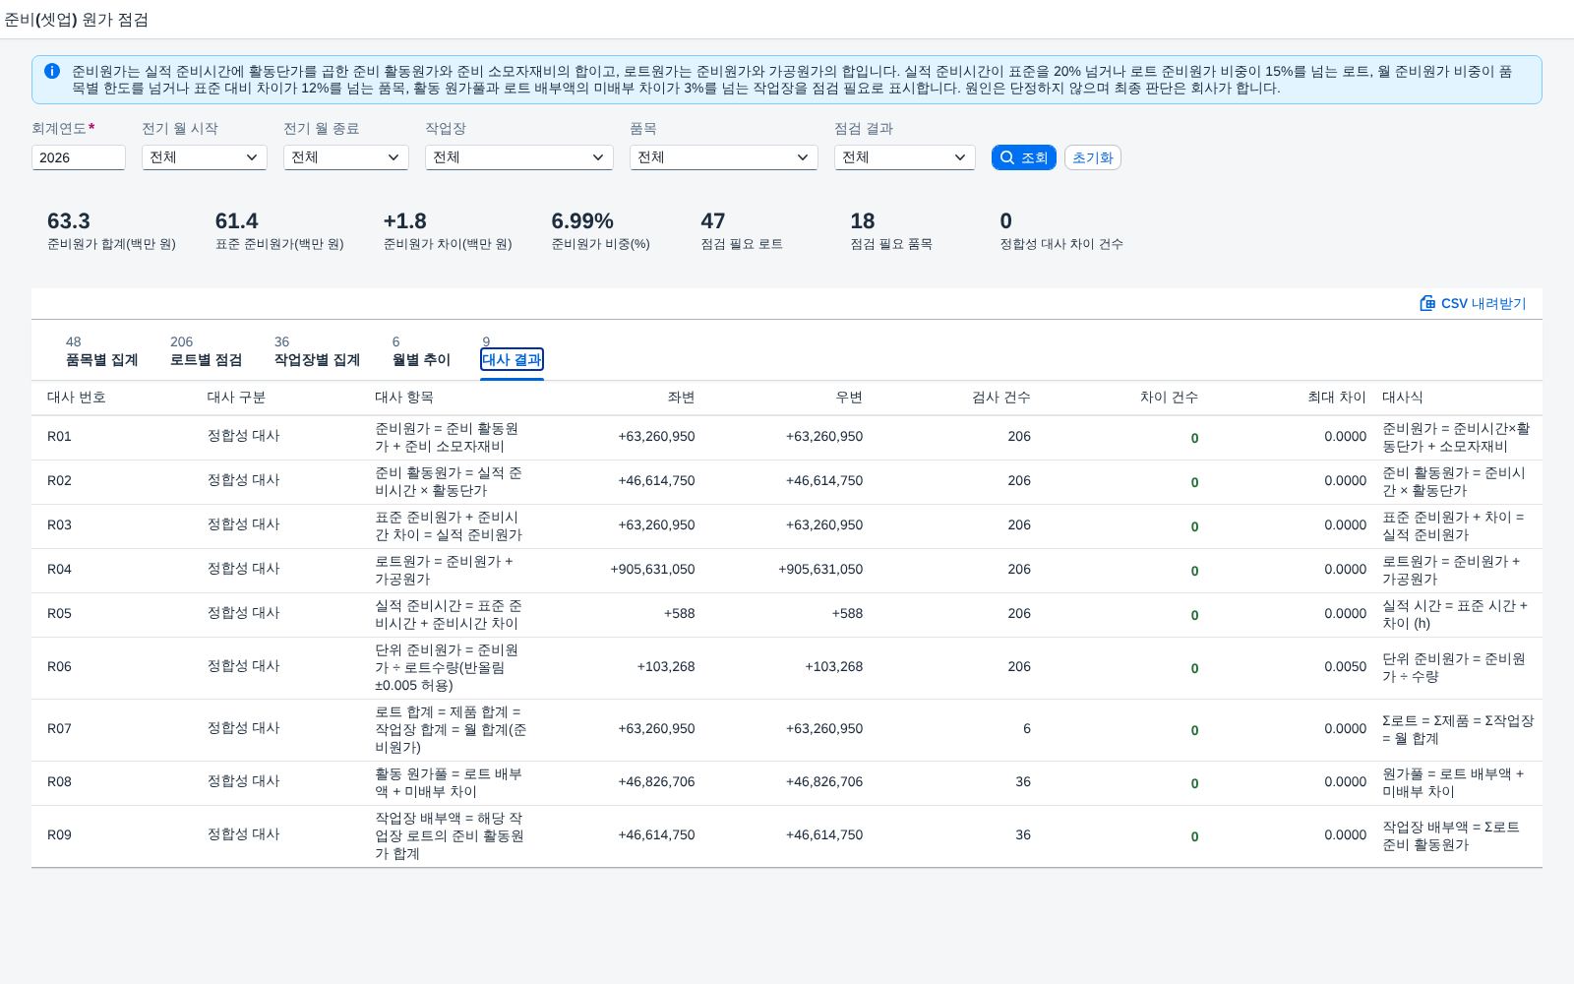
Task: Click the +905,631,050 좌변 value in R04
Action: coord(652,570)
